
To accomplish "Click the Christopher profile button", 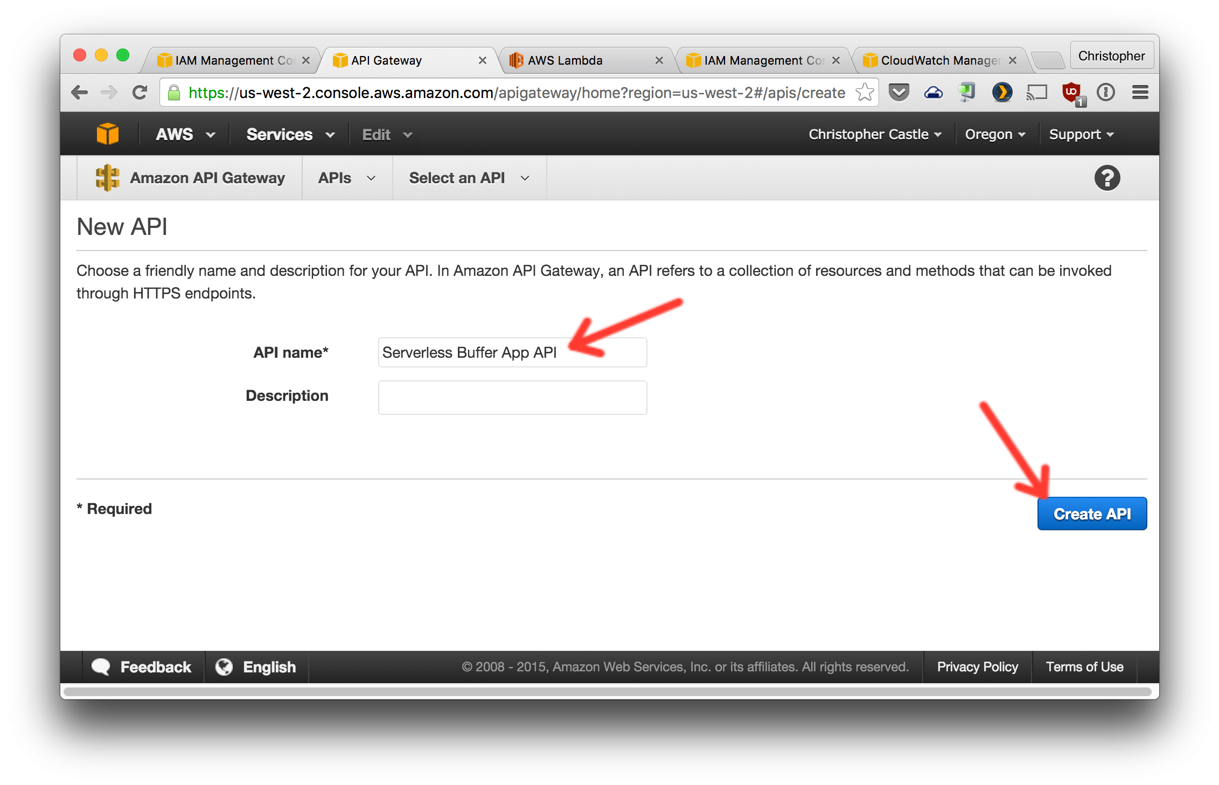I will (1111, 55).
